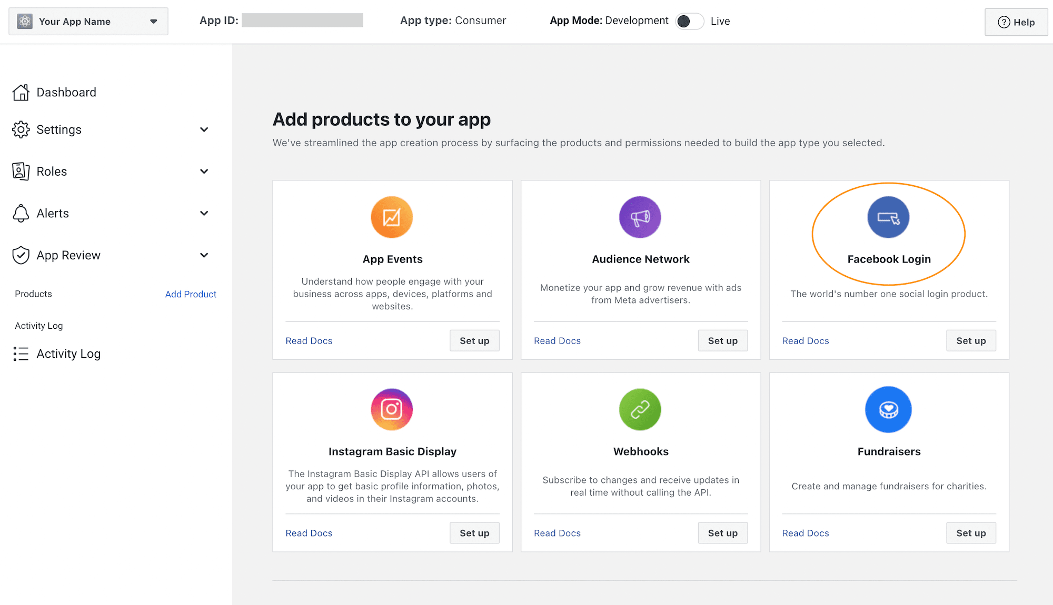Expand the Settings sidebar section chevron

coord(204,129)
